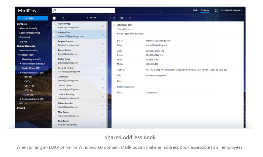The height and width of the screenshot is (157, 263).
Task: Check the Donna Kollar checkbox
Action: pyautogui.click(x=54, y=52)
